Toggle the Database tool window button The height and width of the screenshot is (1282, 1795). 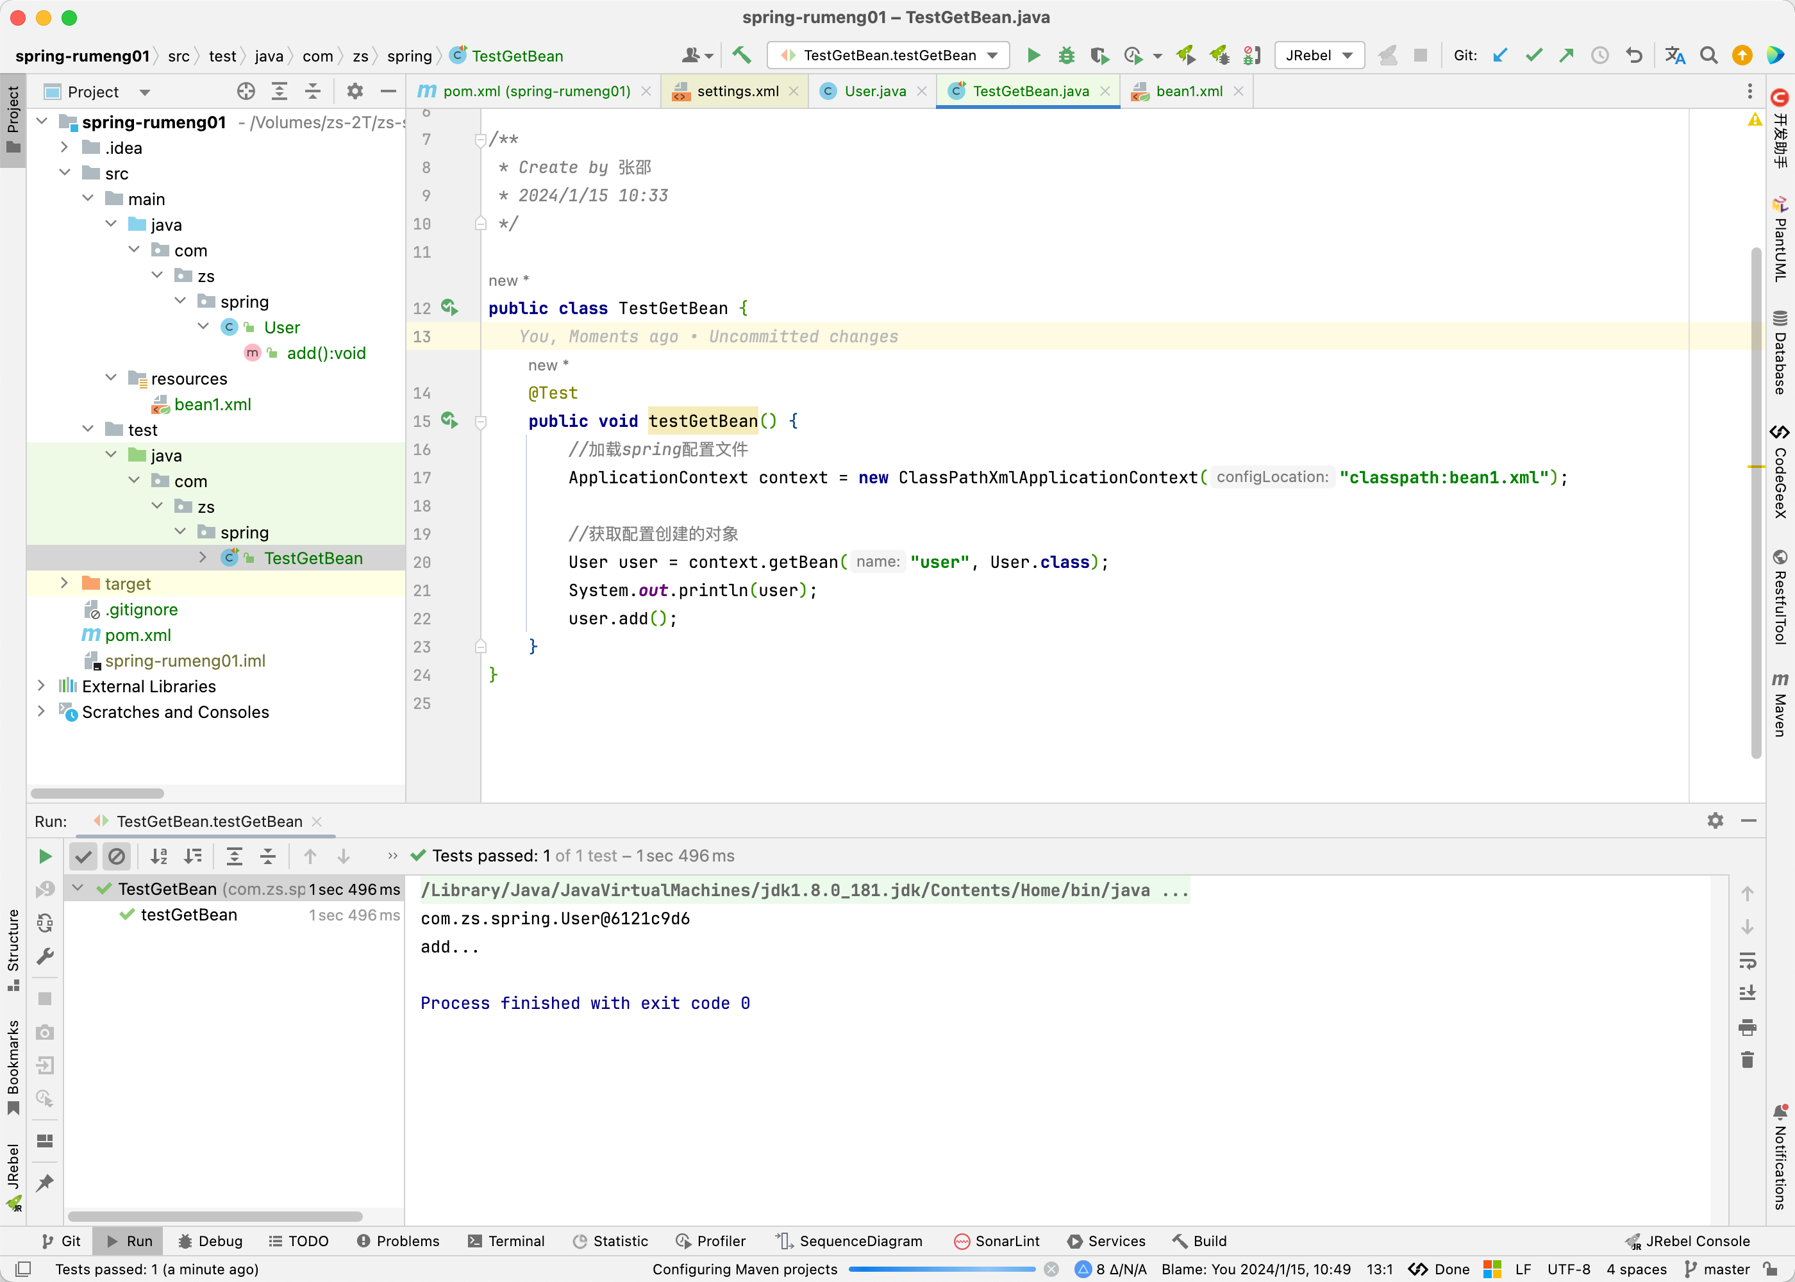pyautogui.click(x=1781, y=352)
